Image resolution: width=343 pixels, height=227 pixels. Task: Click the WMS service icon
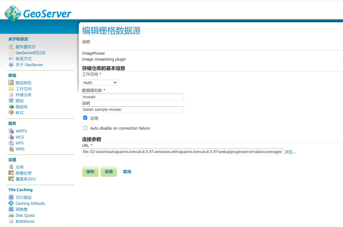[11, 149]
